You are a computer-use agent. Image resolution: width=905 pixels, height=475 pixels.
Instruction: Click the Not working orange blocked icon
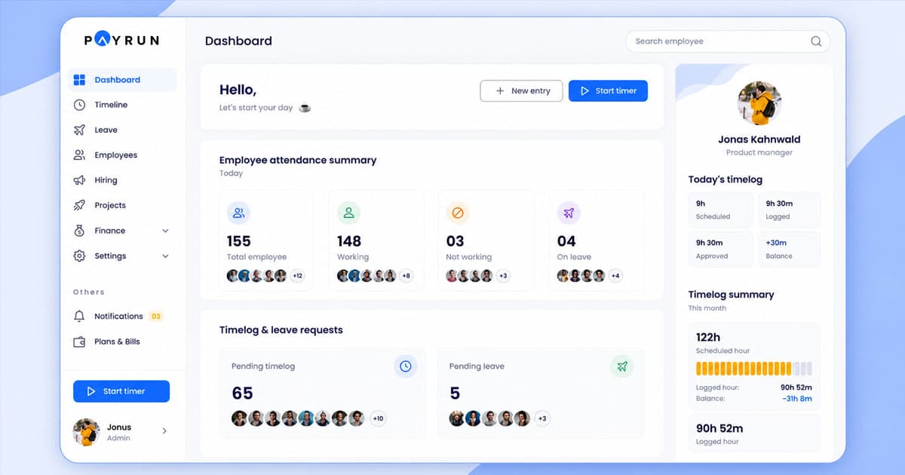[x=457, y=213]
